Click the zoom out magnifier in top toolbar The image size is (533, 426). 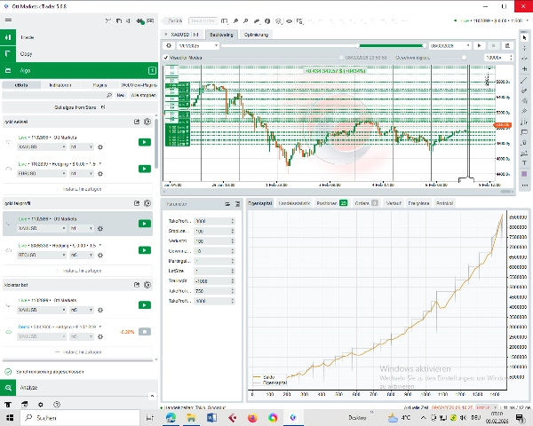click(x=245, y=21)
